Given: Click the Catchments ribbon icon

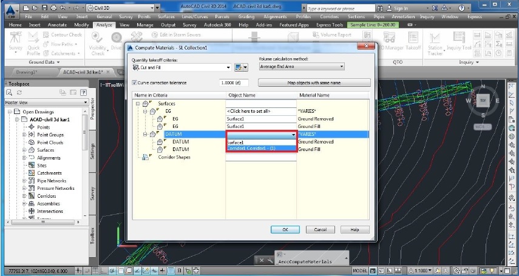Looking at the screenshot, I should tap(46, 53).
